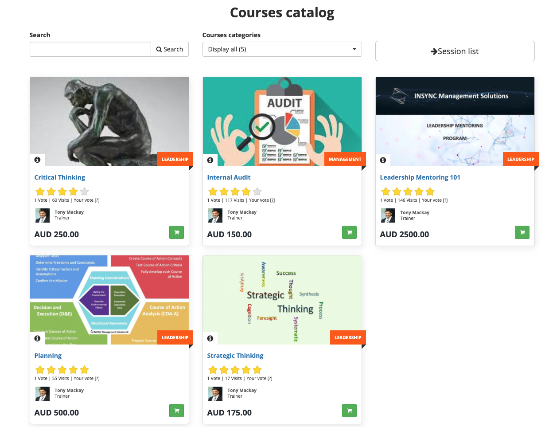Click cart button for Leadership Mentoring 101
The image size is (553, 427).
coord(522,232)
